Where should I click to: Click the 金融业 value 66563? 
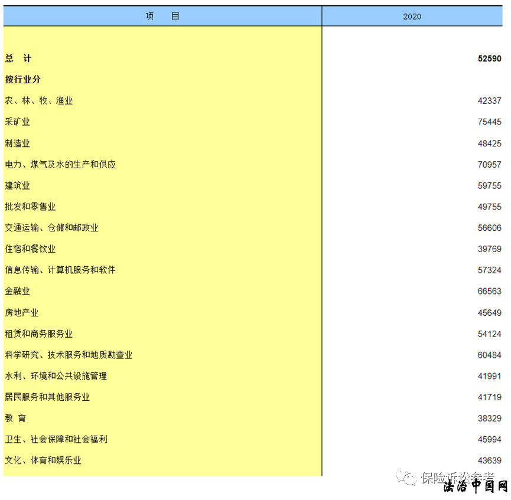(489, 292)
